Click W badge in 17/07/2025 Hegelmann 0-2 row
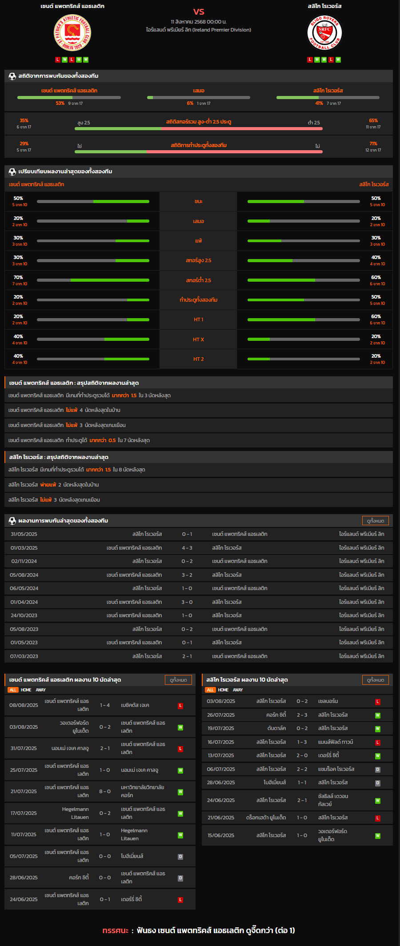The width and height of the screenshot is (400, 946). coord(180,814)
